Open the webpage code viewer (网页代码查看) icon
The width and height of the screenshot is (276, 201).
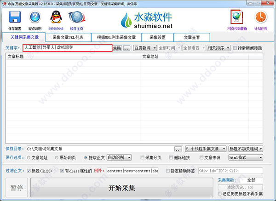pyautogui.click(x=237, y=18)
